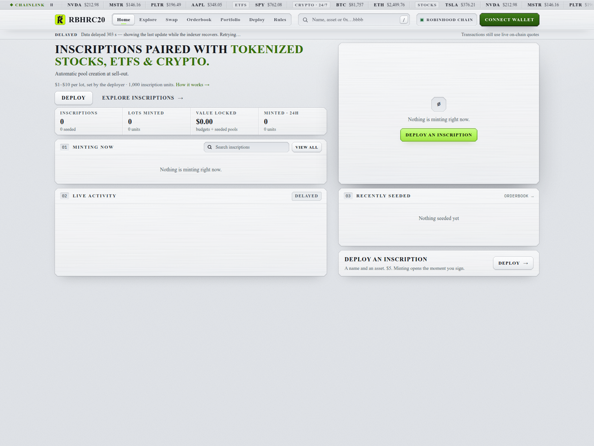Click the ETFS ticker category badge
594x446 pixels.
click(241, 5)
